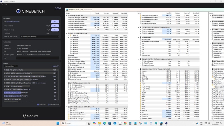The image size is (224, 126).
Task: Collapse the System: MSI MS-7B48 group
Action: pos(67,16)
